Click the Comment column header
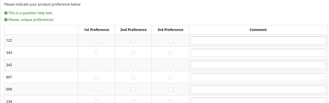The image size is (329, 103). tap(258, 30)
